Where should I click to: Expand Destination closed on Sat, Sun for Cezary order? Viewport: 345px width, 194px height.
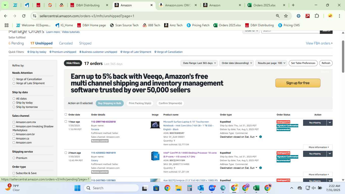tap(239, 168)
